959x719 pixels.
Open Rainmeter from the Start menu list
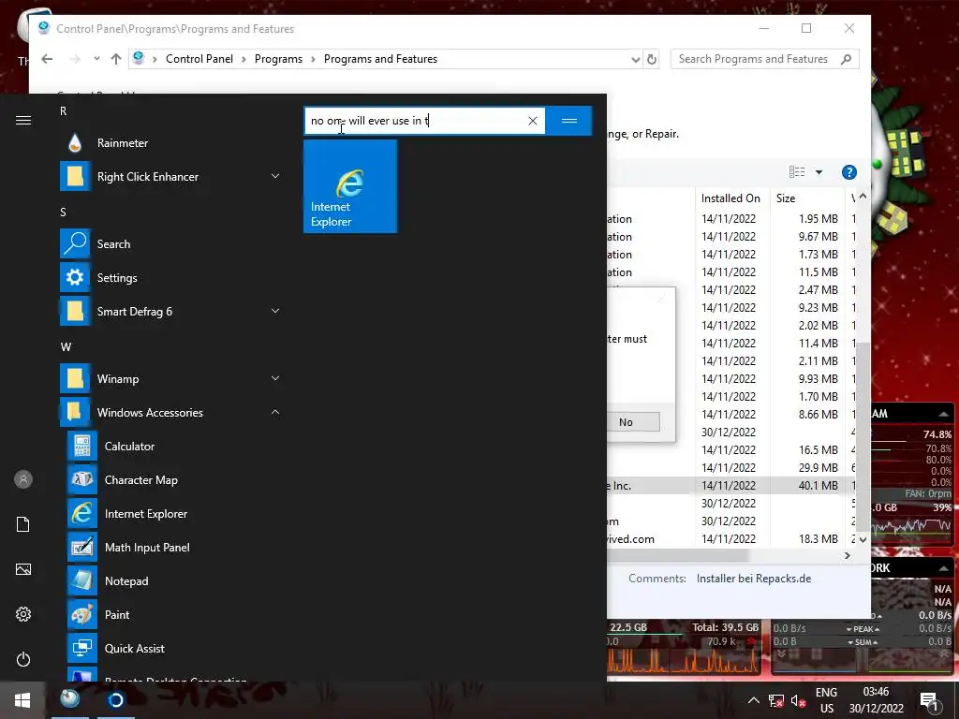(x=170, y=143)
